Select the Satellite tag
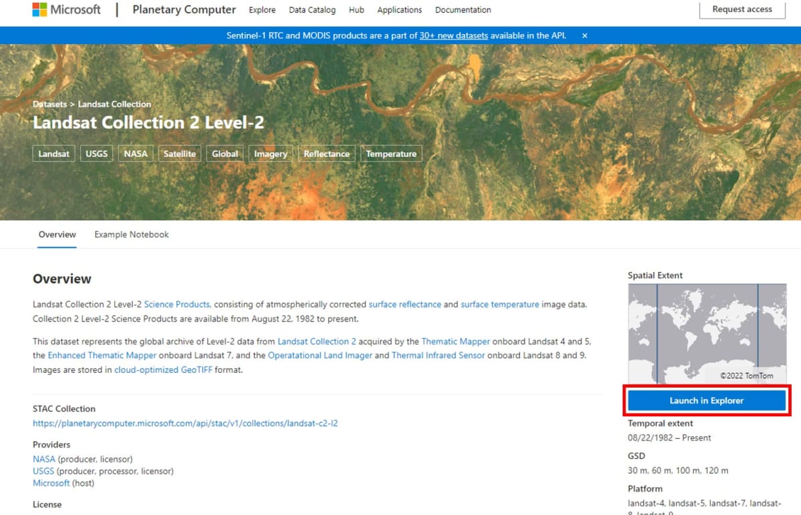The height and width of the screenshot is (515, 801). click(x=180, y=153)
